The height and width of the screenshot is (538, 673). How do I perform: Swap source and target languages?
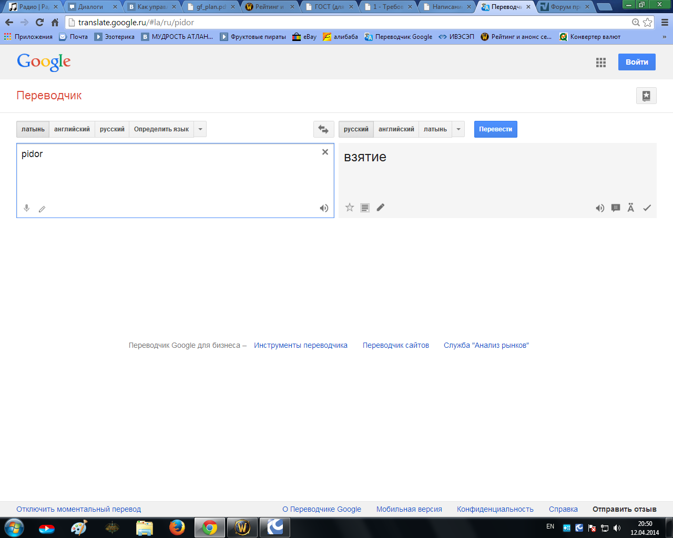tap(323, 129)
